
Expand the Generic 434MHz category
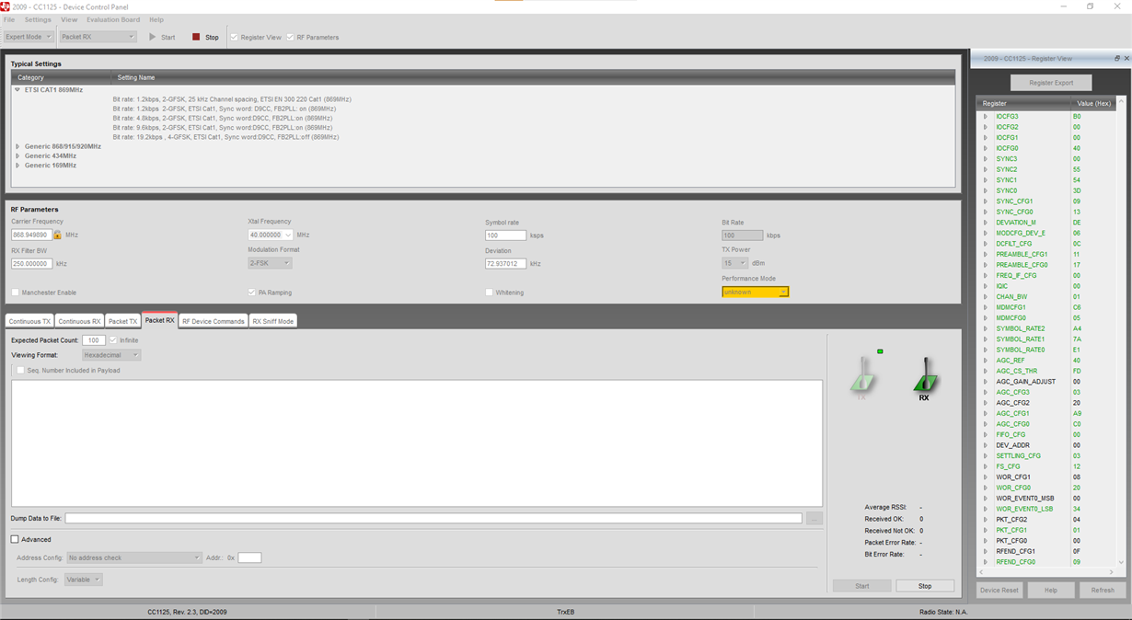point(17,156)
